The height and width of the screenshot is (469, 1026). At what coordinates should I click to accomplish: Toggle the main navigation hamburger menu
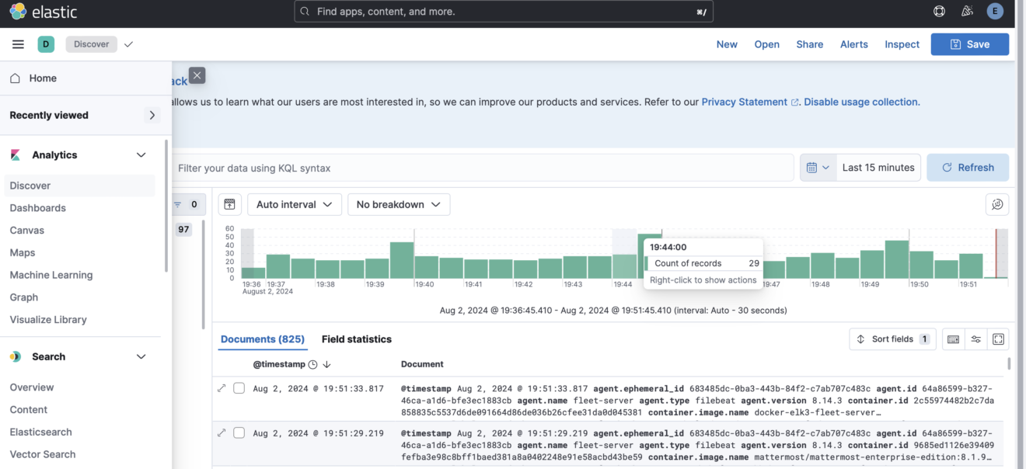[17, 43]
